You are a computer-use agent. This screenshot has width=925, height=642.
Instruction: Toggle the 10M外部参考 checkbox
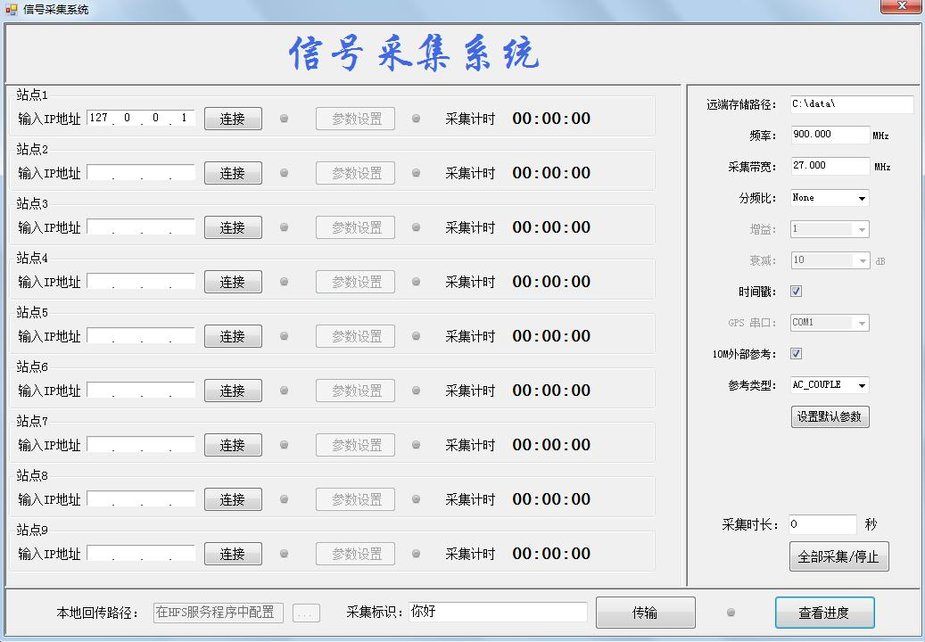(x=797, y=354)
